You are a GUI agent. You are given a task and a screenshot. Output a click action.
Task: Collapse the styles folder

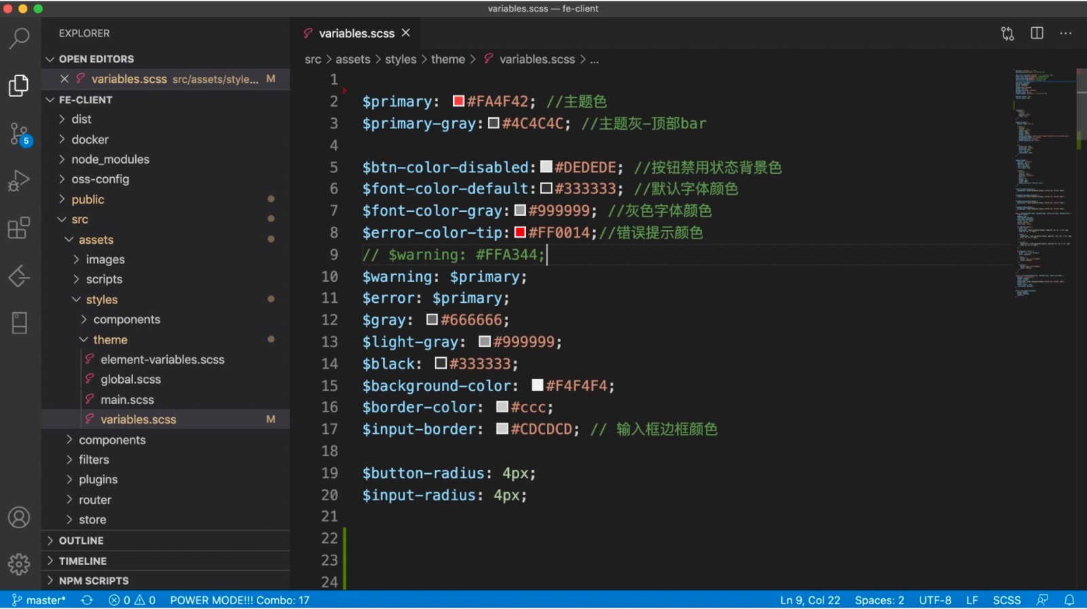pyautogui.click(x=166, y=299)
